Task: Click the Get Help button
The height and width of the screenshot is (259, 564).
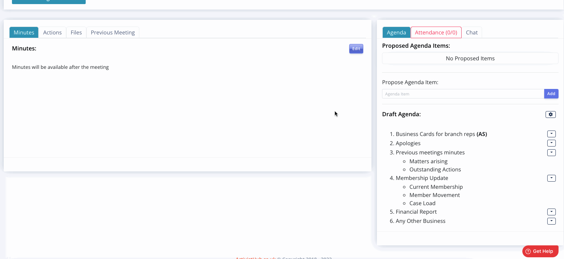Action: [540, 251]
